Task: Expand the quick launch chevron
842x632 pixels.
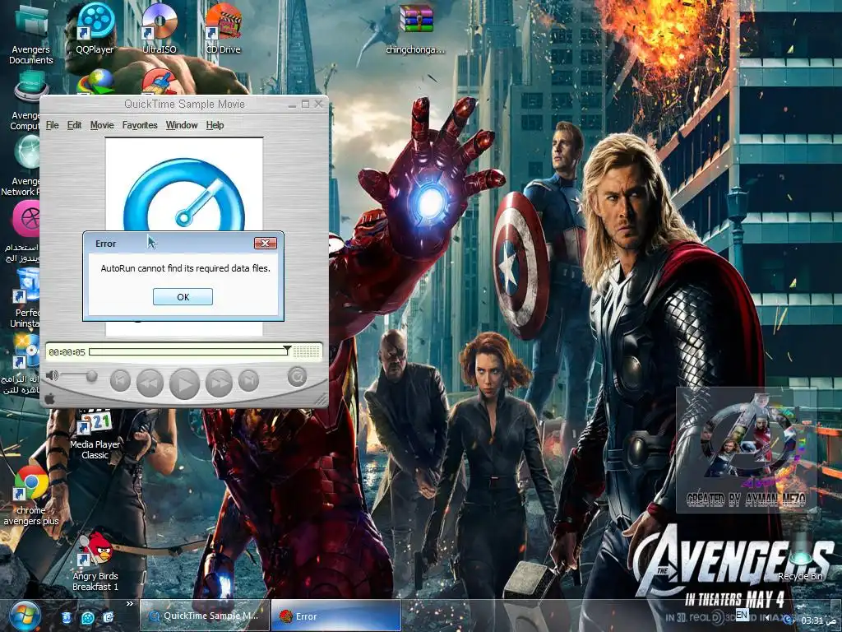Action: tap(129, 604)
